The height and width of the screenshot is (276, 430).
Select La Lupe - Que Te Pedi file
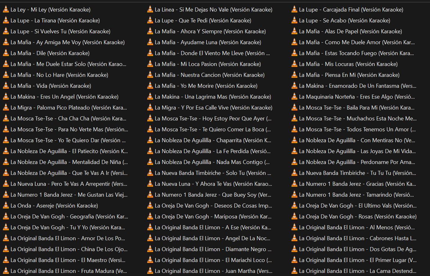click(203, 21)
